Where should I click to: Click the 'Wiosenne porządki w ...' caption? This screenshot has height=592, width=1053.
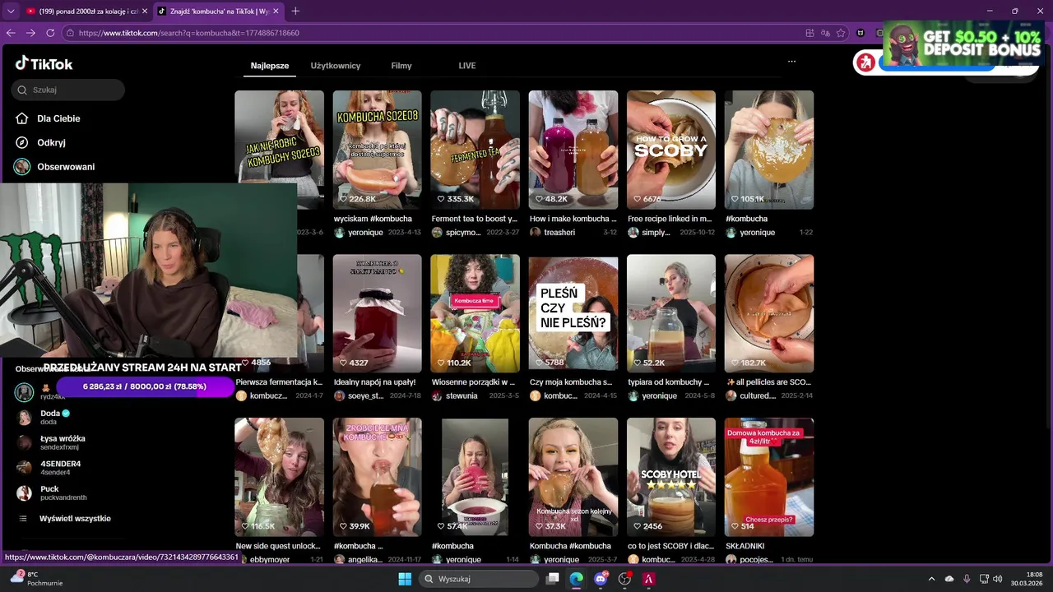(x=473, y=382)
